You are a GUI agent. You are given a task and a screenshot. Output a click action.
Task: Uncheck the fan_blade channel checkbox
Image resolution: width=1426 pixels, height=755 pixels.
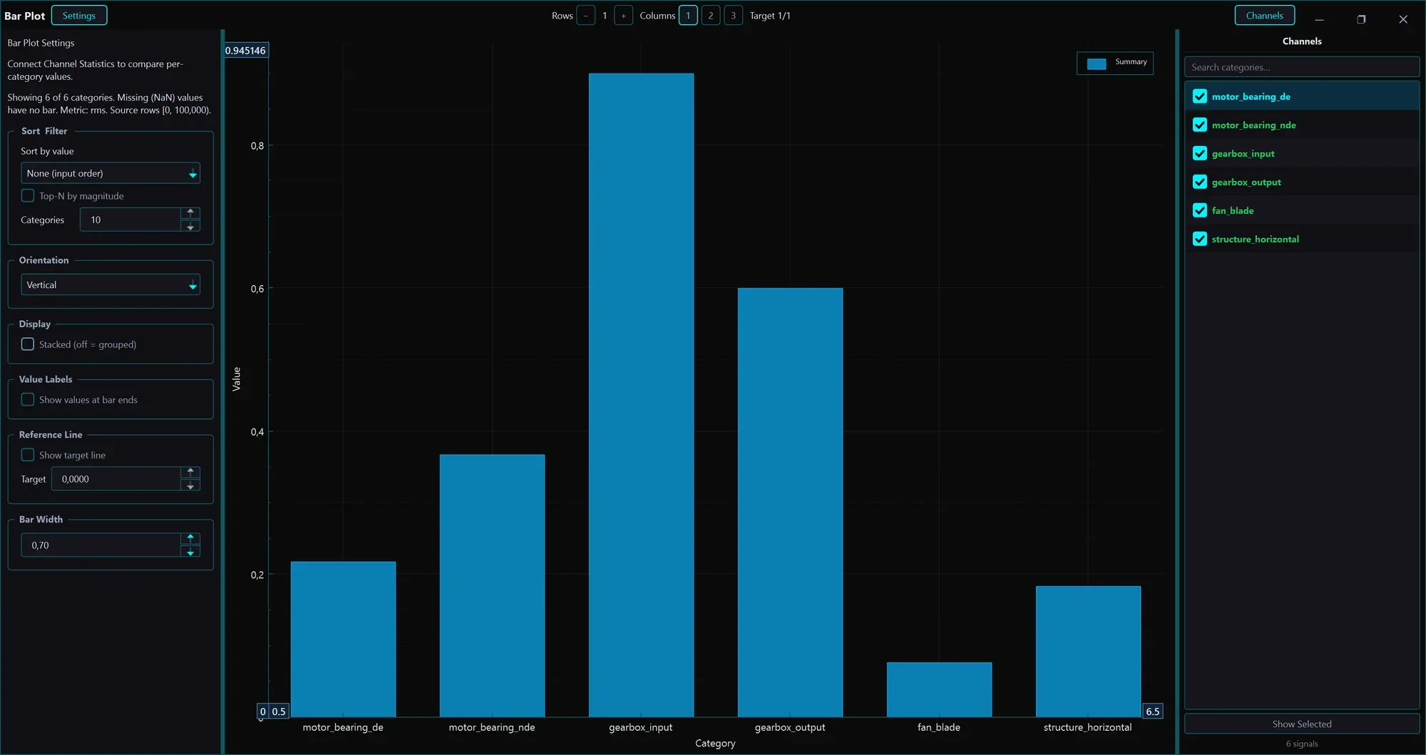point(1200,210)
